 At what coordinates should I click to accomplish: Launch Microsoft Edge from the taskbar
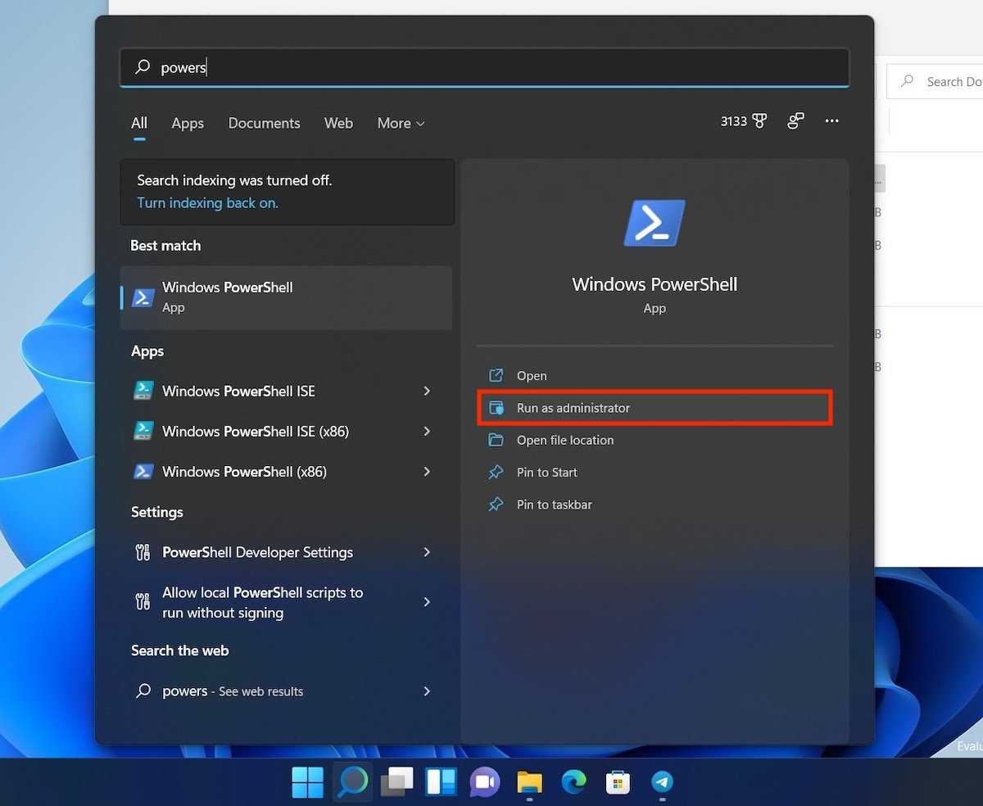point(574,782)
